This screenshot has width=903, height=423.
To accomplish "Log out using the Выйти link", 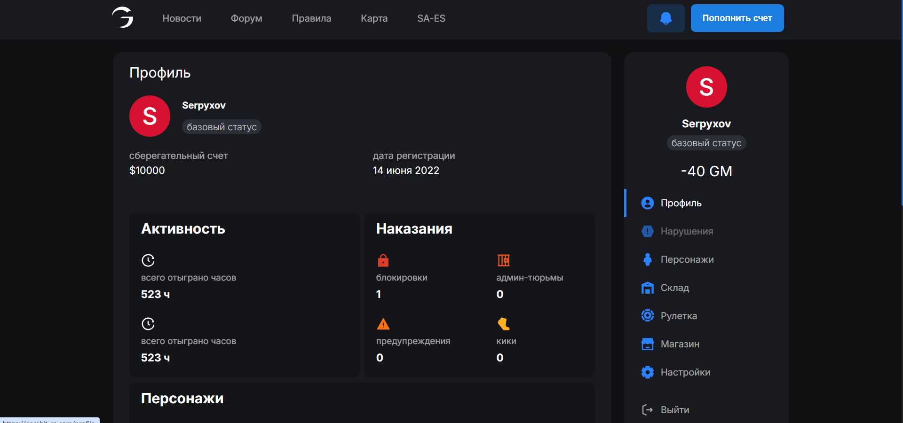I will coord(674,410).
